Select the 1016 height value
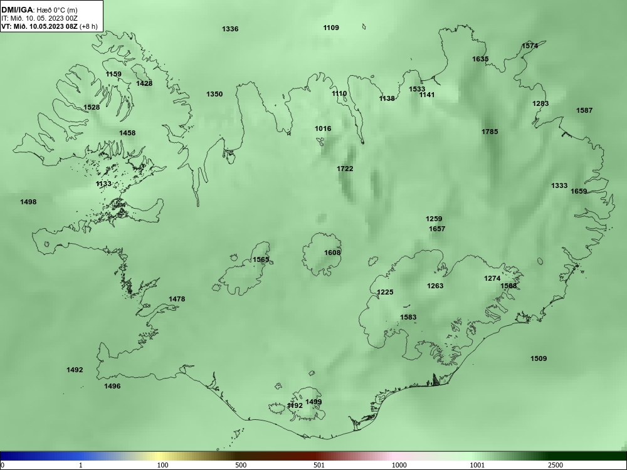 (323, 128)
